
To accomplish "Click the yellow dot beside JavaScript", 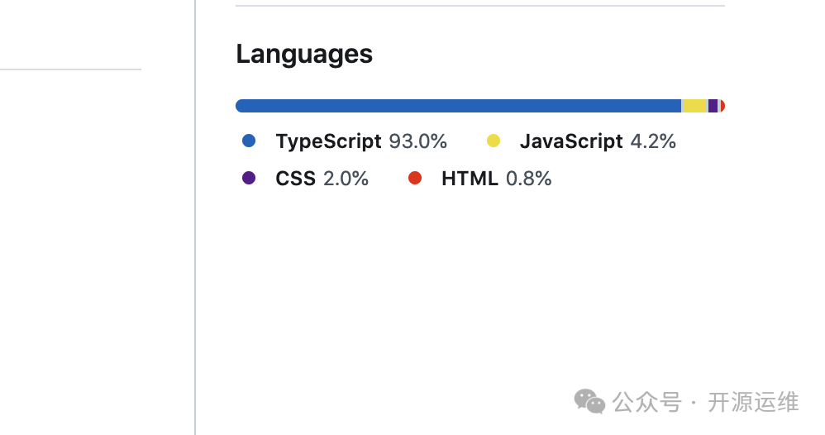I will pyautogui.click(x=494, y=141).
